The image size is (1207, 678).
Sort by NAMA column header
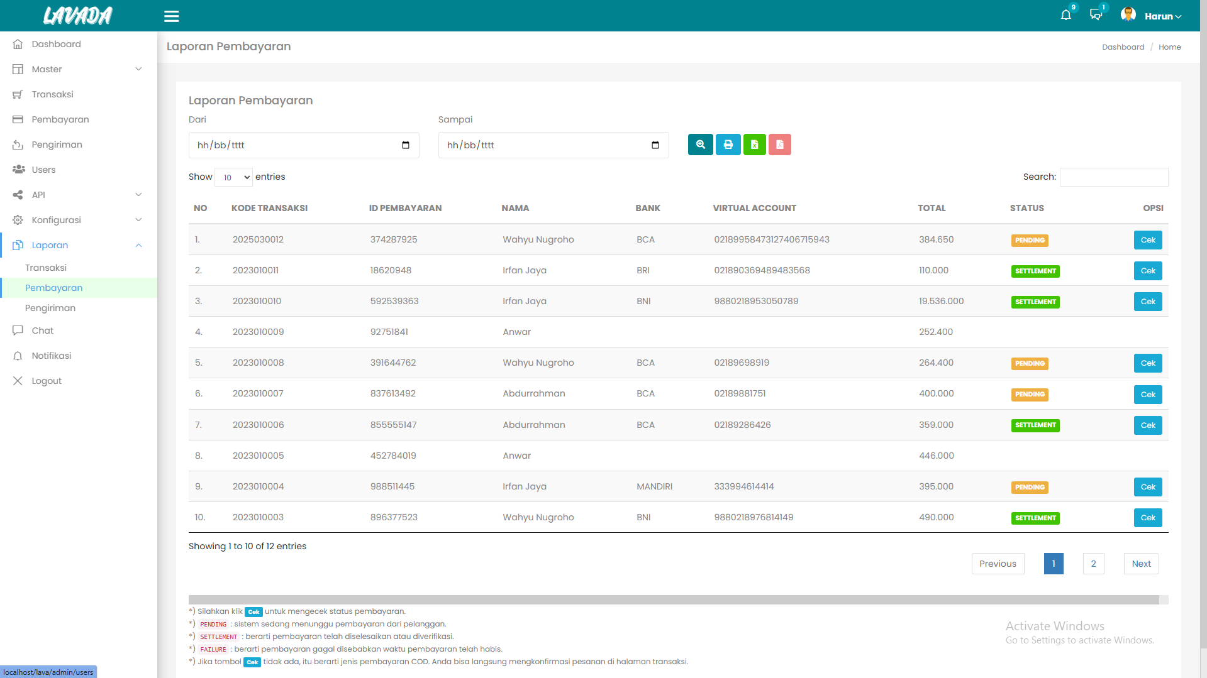515,208
